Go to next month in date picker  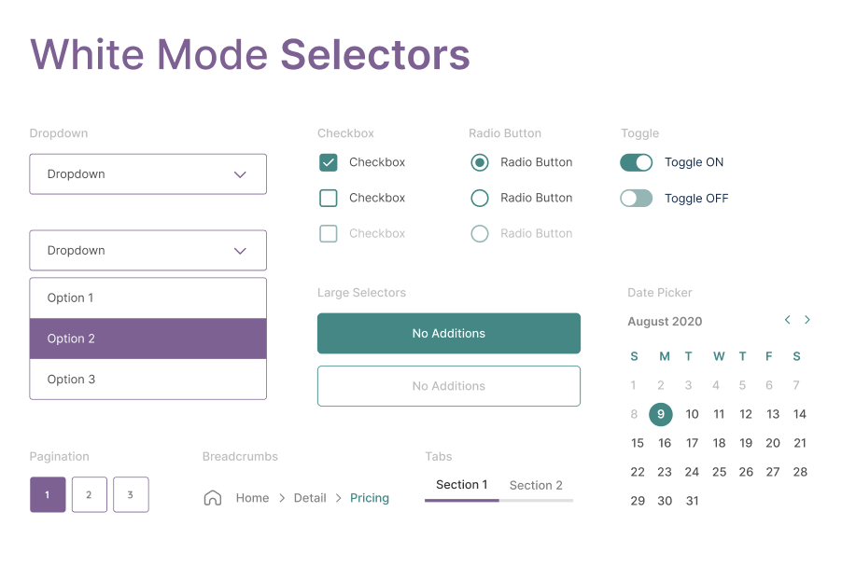(x=807, y=320)
